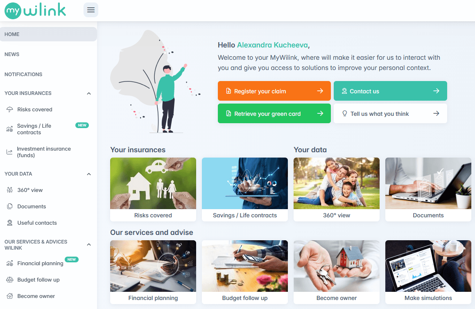
Task: Click the chart icon beside Investment insurance
Action: [9, 152]
